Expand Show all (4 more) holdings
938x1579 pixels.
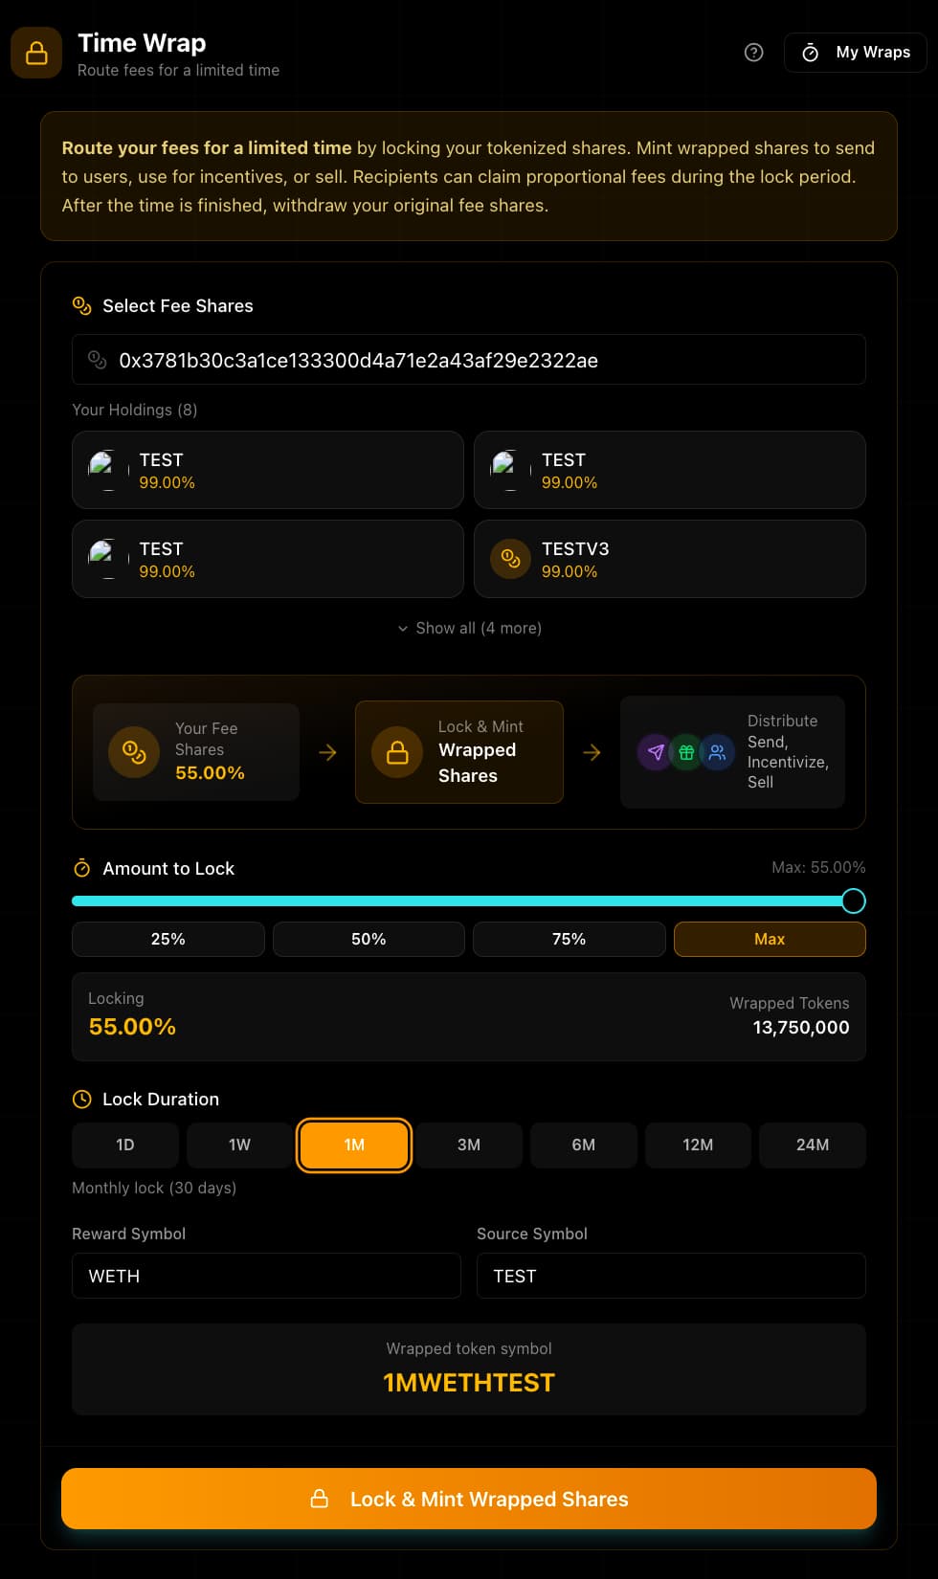point(469,629)
